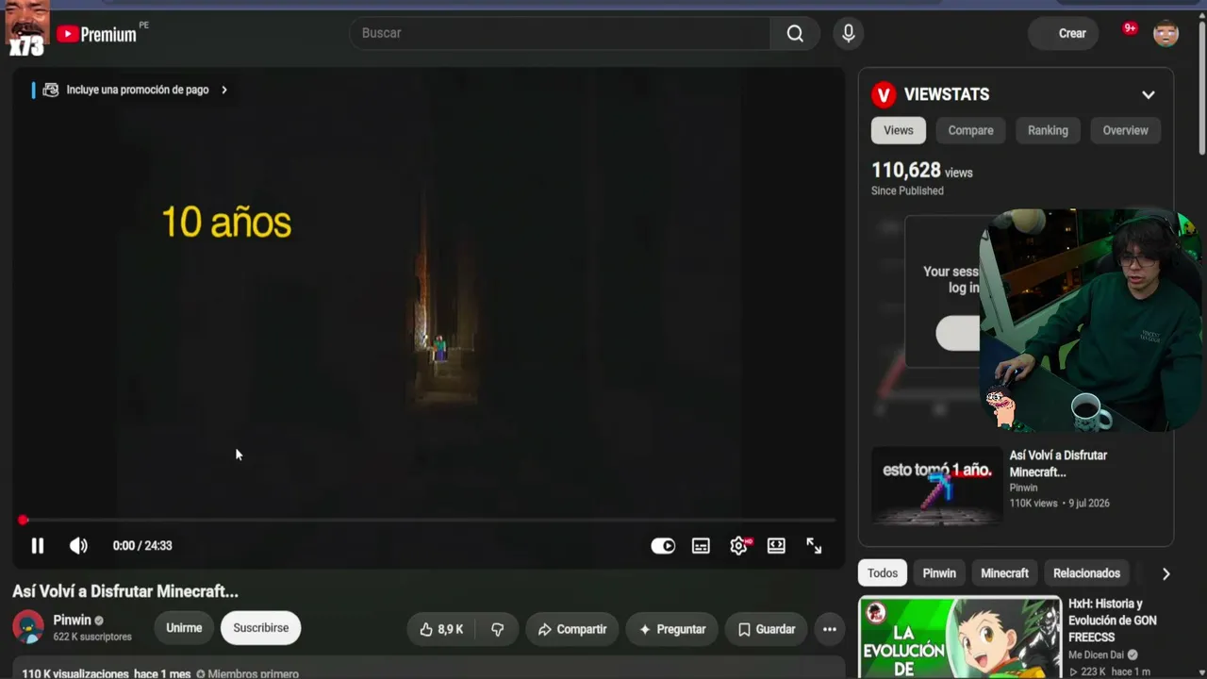Viewport: 1207px width, 679px height.
Task: Click the Guardar button
Action: pos(767,629)
